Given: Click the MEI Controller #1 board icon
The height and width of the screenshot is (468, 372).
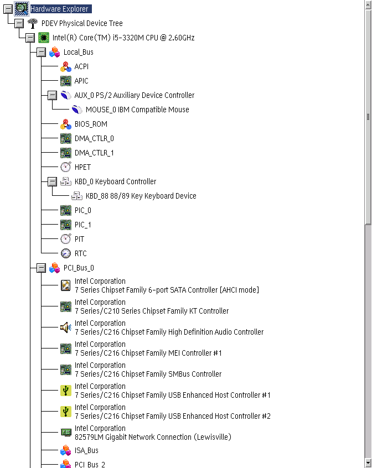Looking at the screenshot, I should click(x=66, y=349).
